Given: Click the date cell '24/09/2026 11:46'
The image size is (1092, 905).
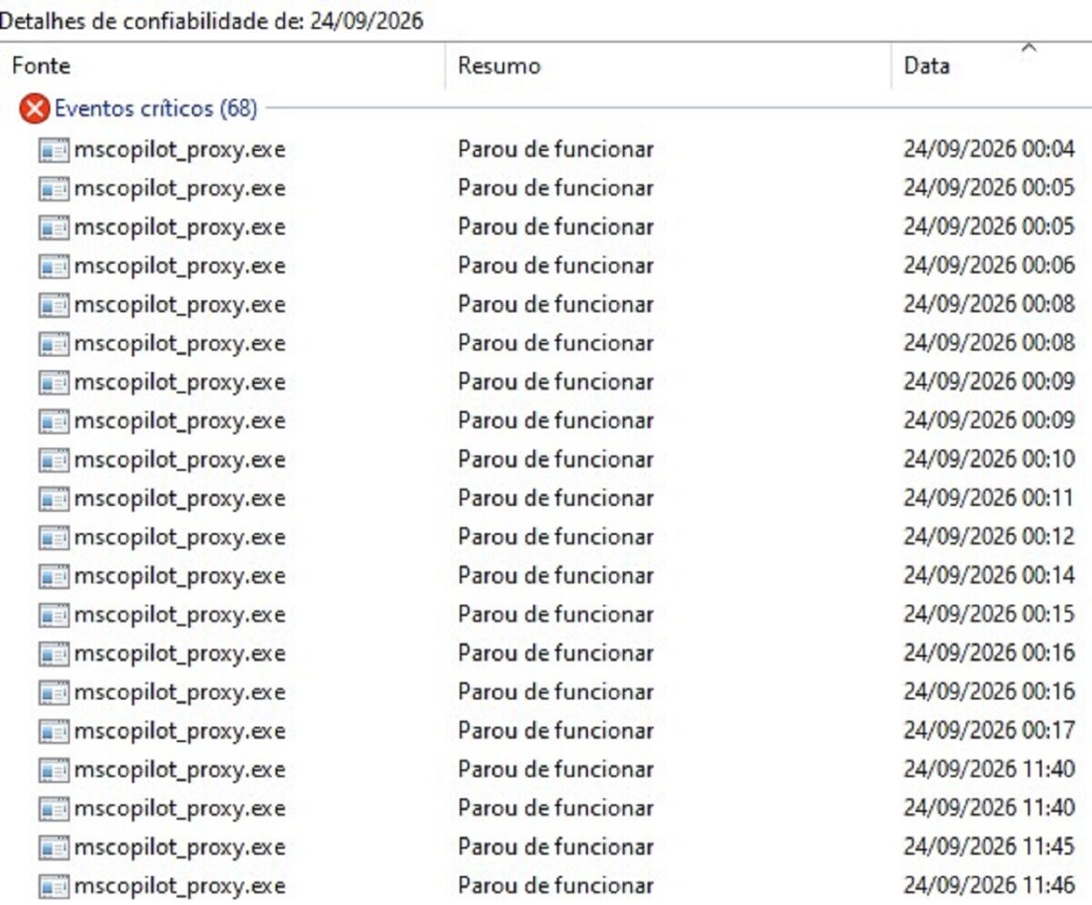Looking at the screenshot, I should (989, 886).
